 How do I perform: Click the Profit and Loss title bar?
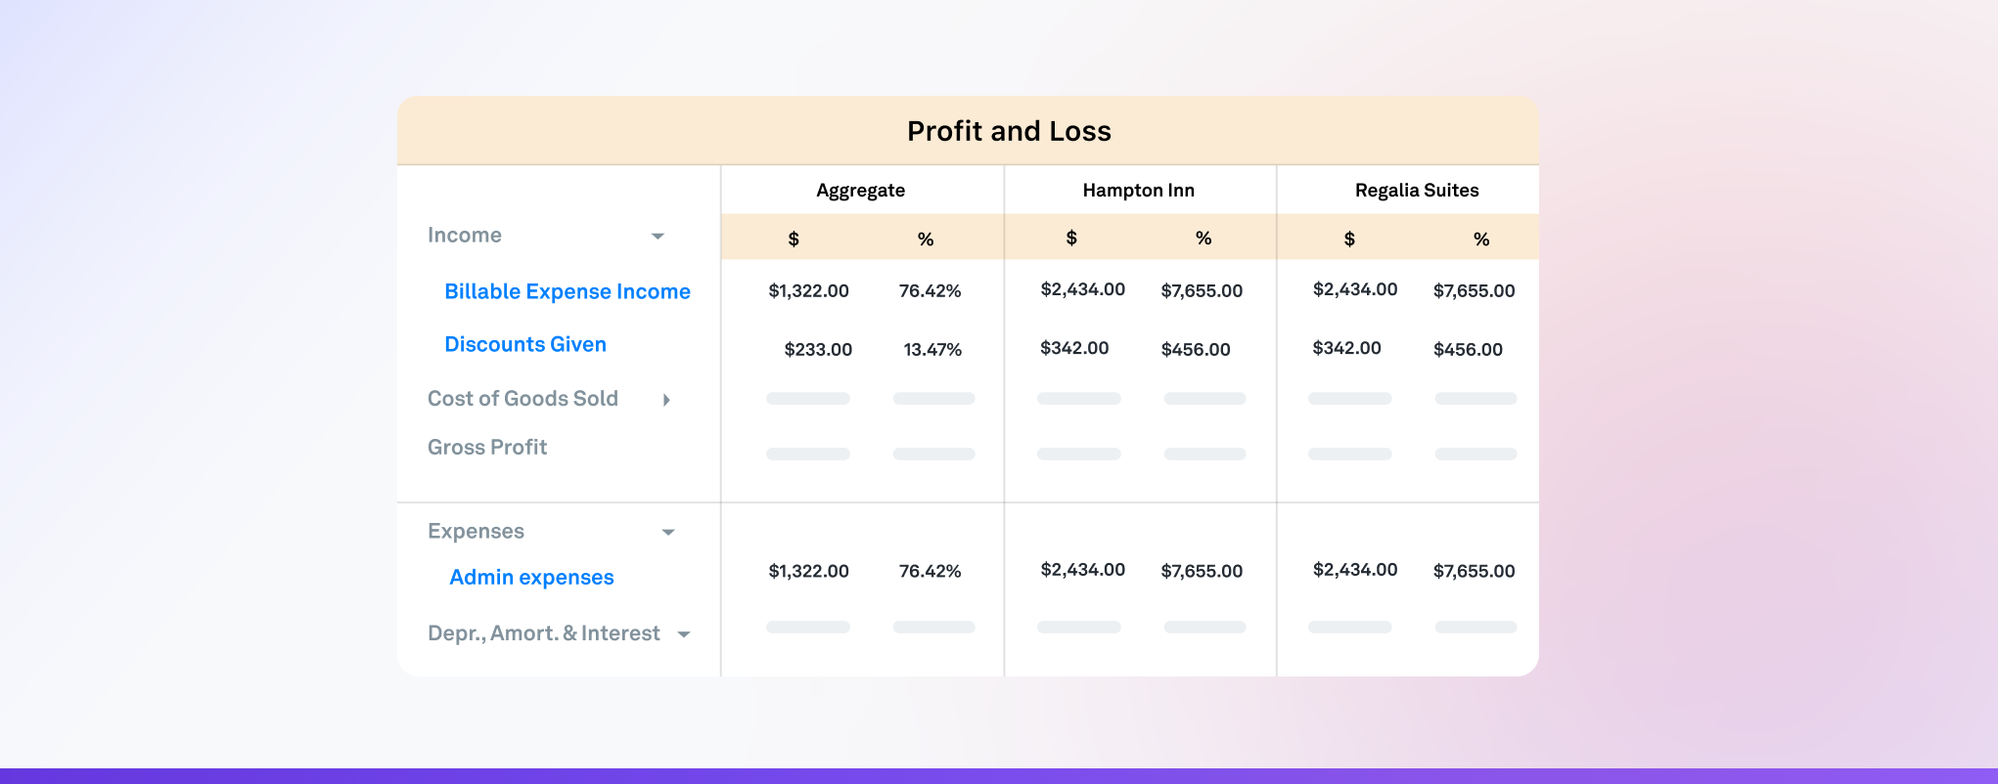[x=1008, y=130]
